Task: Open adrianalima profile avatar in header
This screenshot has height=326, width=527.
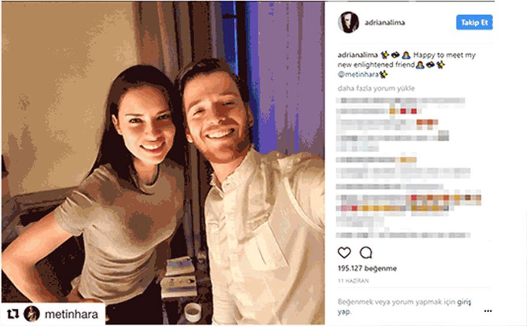Action: tap(348, 23)
